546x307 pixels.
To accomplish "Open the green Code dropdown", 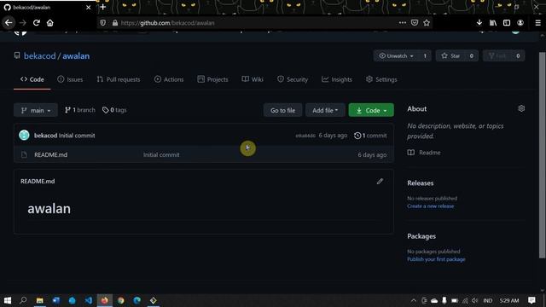I will [x=371, y=110].
